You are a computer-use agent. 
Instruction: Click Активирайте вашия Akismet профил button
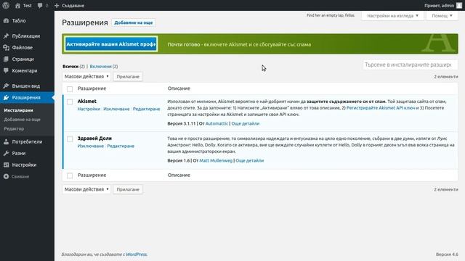111,44
